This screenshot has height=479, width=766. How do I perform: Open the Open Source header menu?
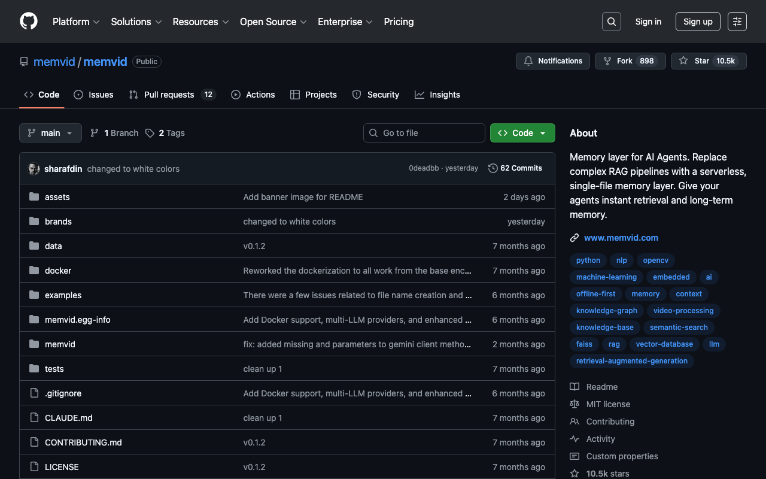click(273, 22)
